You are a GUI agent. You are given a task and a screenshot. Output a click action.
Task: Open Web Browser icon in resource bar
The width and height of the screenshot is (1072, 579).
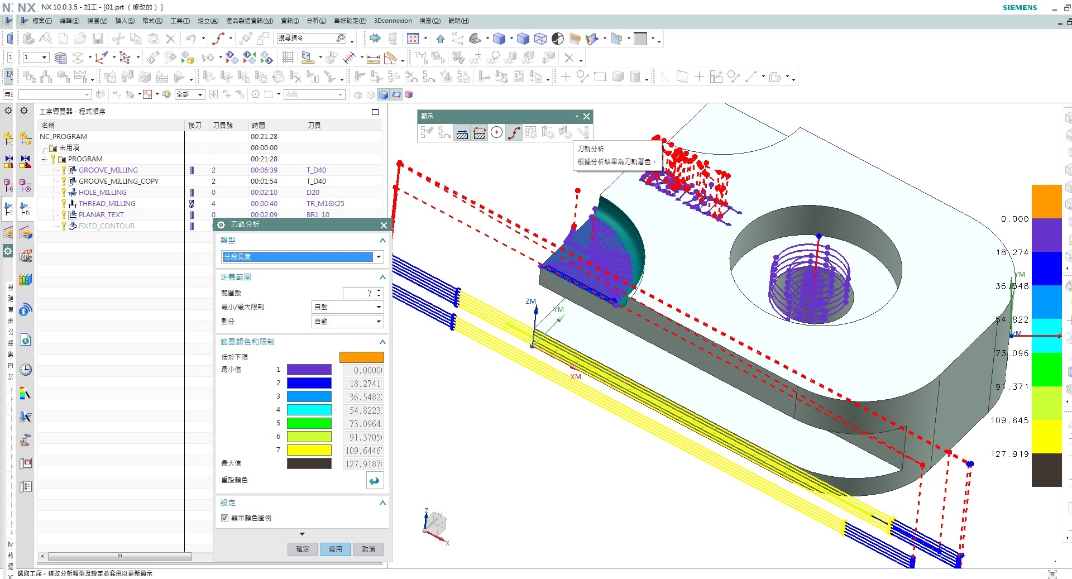pyautogui.click(x=26, y=340)
